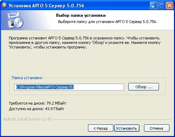Click the 'Выбор папки установки' heading
The image size is (175, 137).
pyautogui.click(x=81, y=15)
